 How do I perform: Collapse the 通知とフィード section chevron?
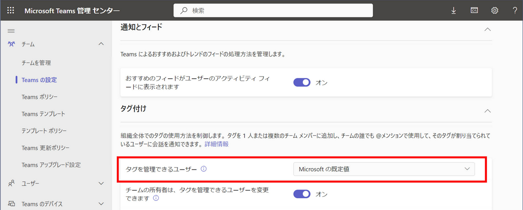488,29
